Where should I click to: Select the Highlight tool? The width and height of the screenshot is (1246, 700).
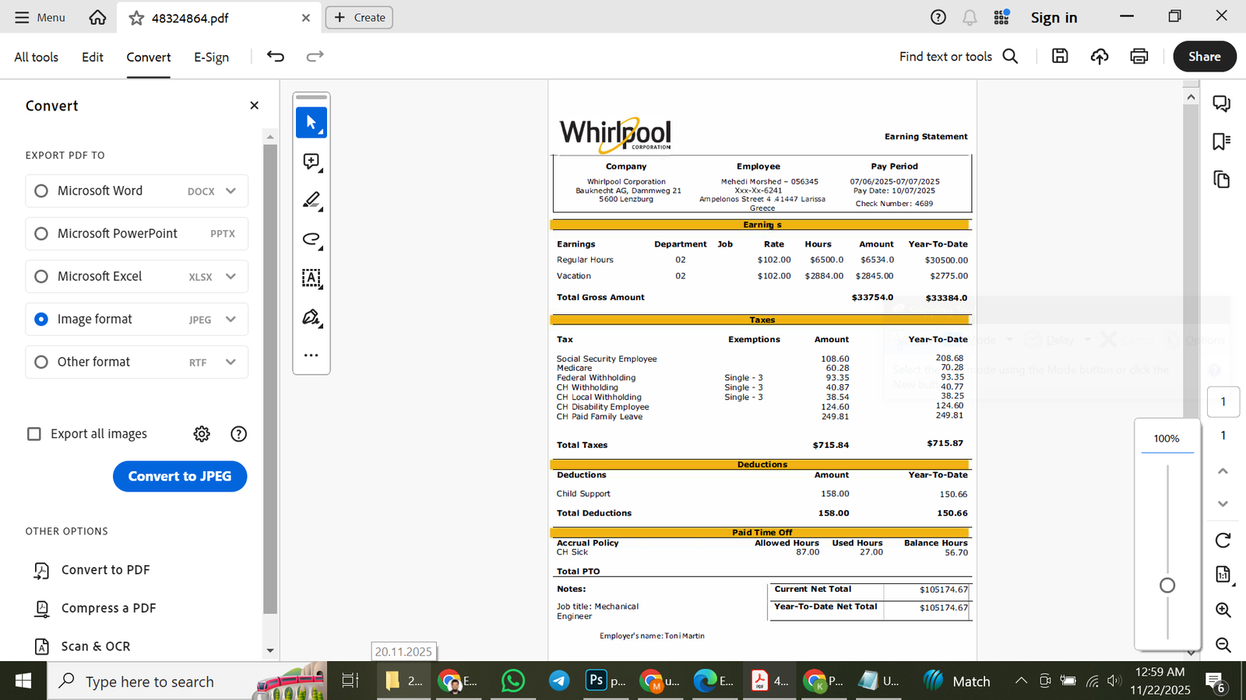point(311,200)
